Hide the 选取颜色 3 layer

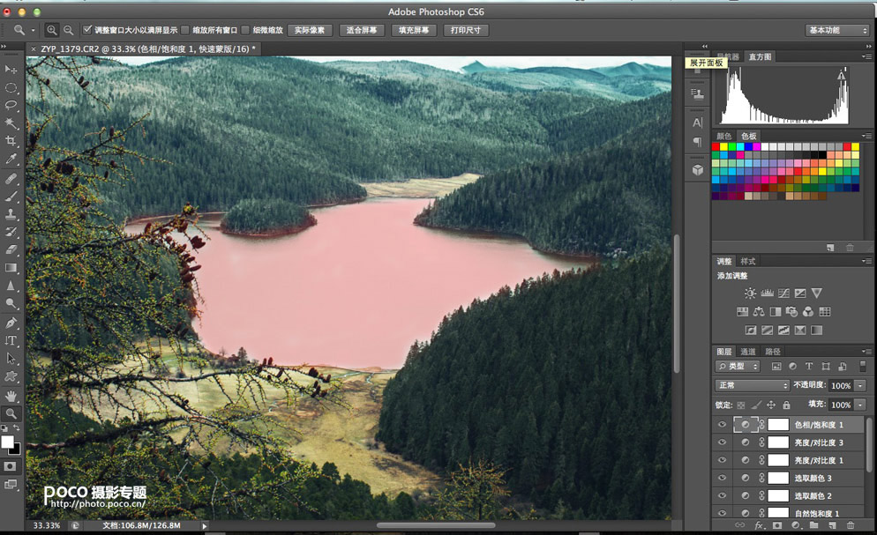(722, 478)
